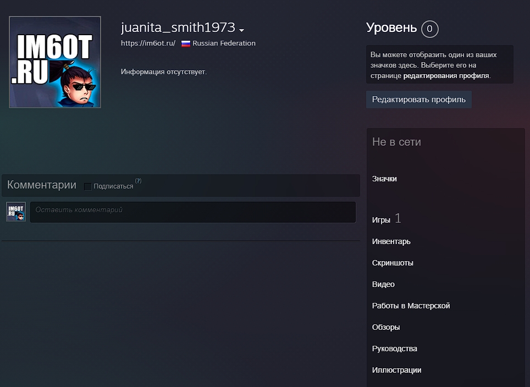Click the level 0 badge circle
This screenshot has height=387, width=530.
pos(429,29)
